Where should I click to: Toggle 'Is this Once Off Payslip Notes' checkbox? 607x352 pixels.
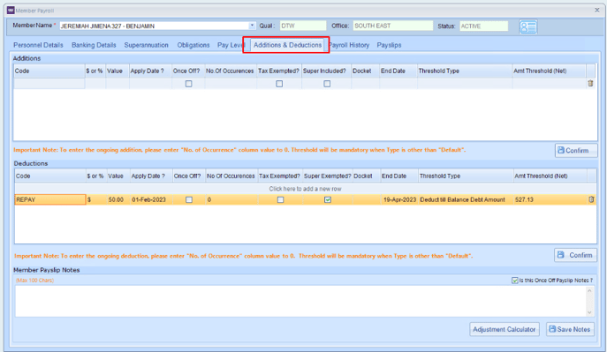click(515, 281)
